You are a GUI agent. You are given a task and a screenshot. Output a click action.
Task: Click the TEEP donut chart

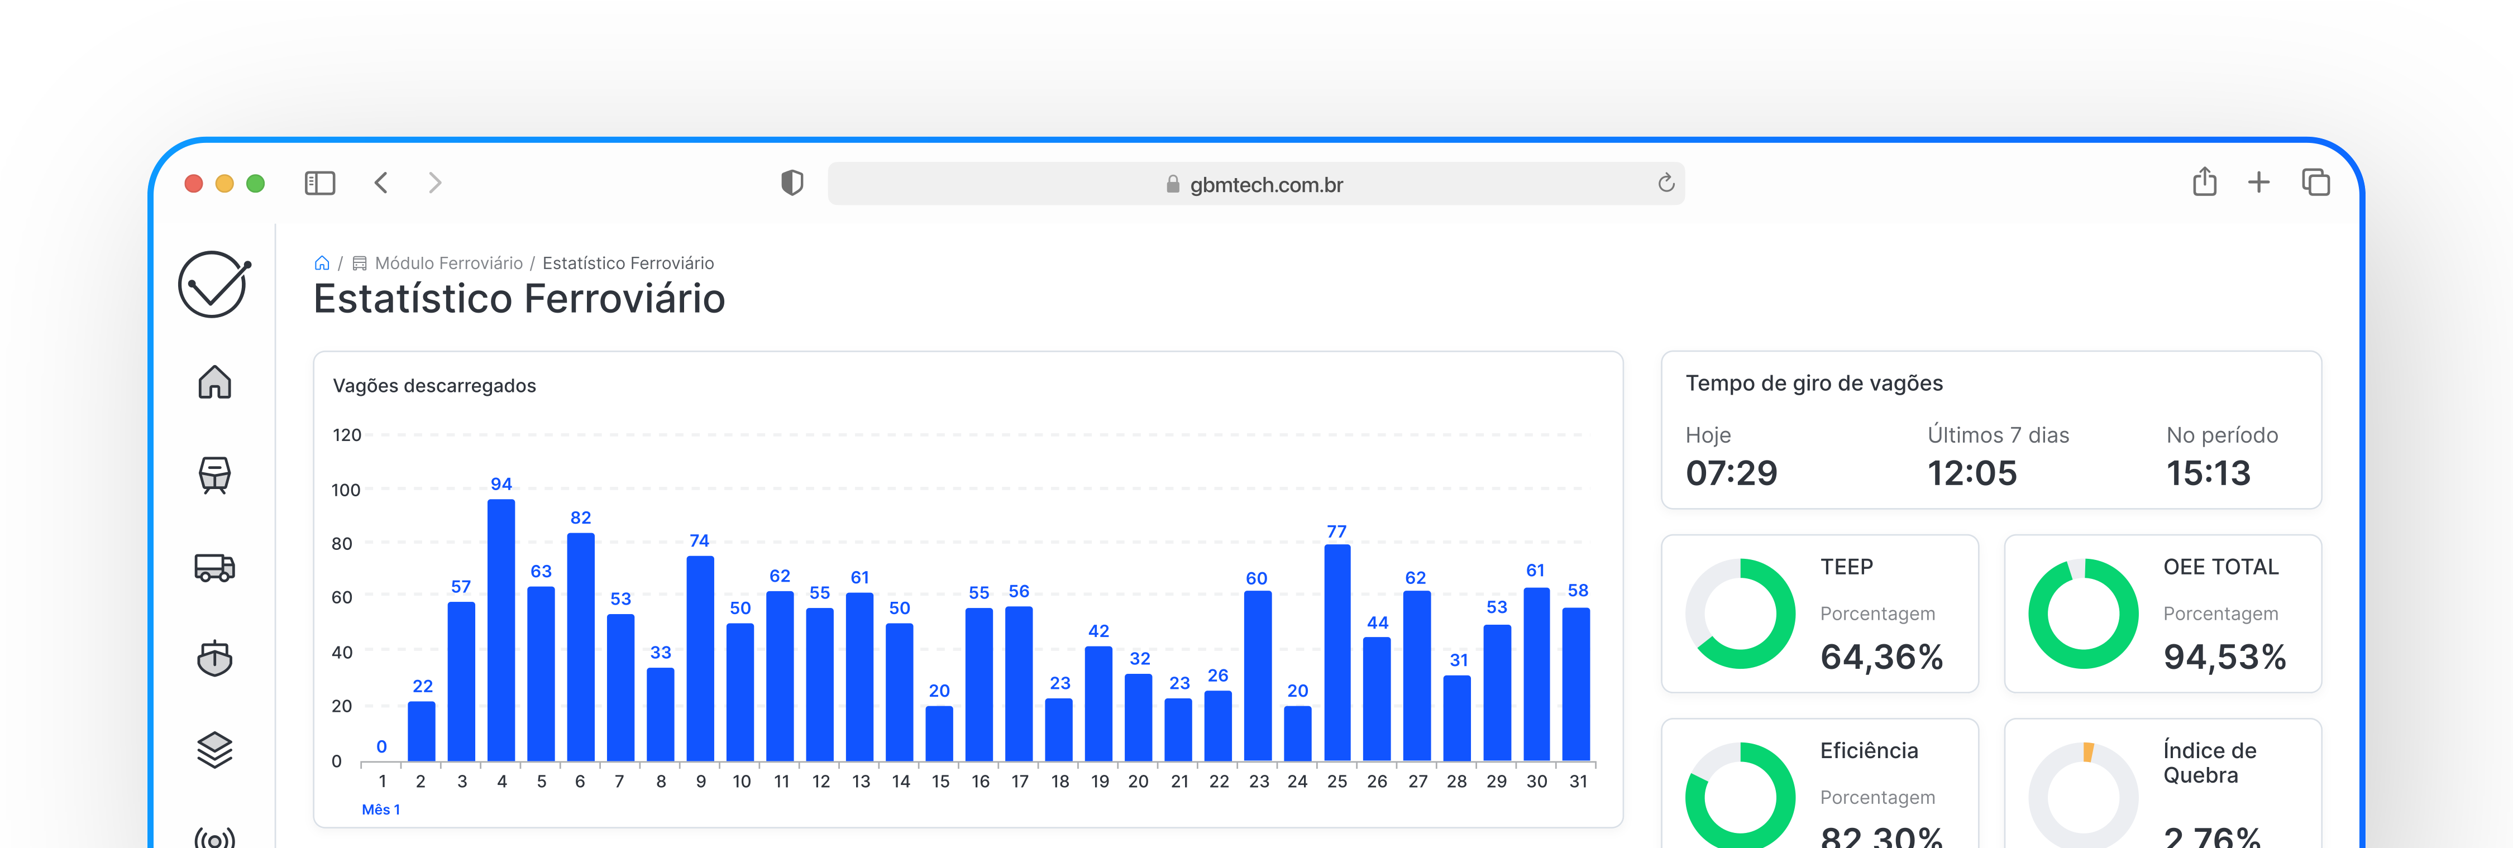[1740, 613]
